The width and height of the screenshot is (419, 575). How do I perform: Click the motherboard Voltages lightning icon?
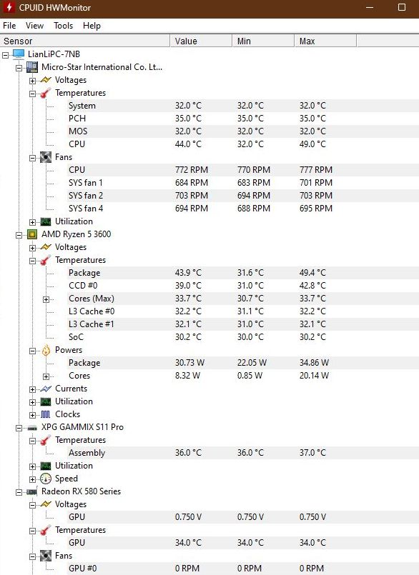tap(46, 80)
